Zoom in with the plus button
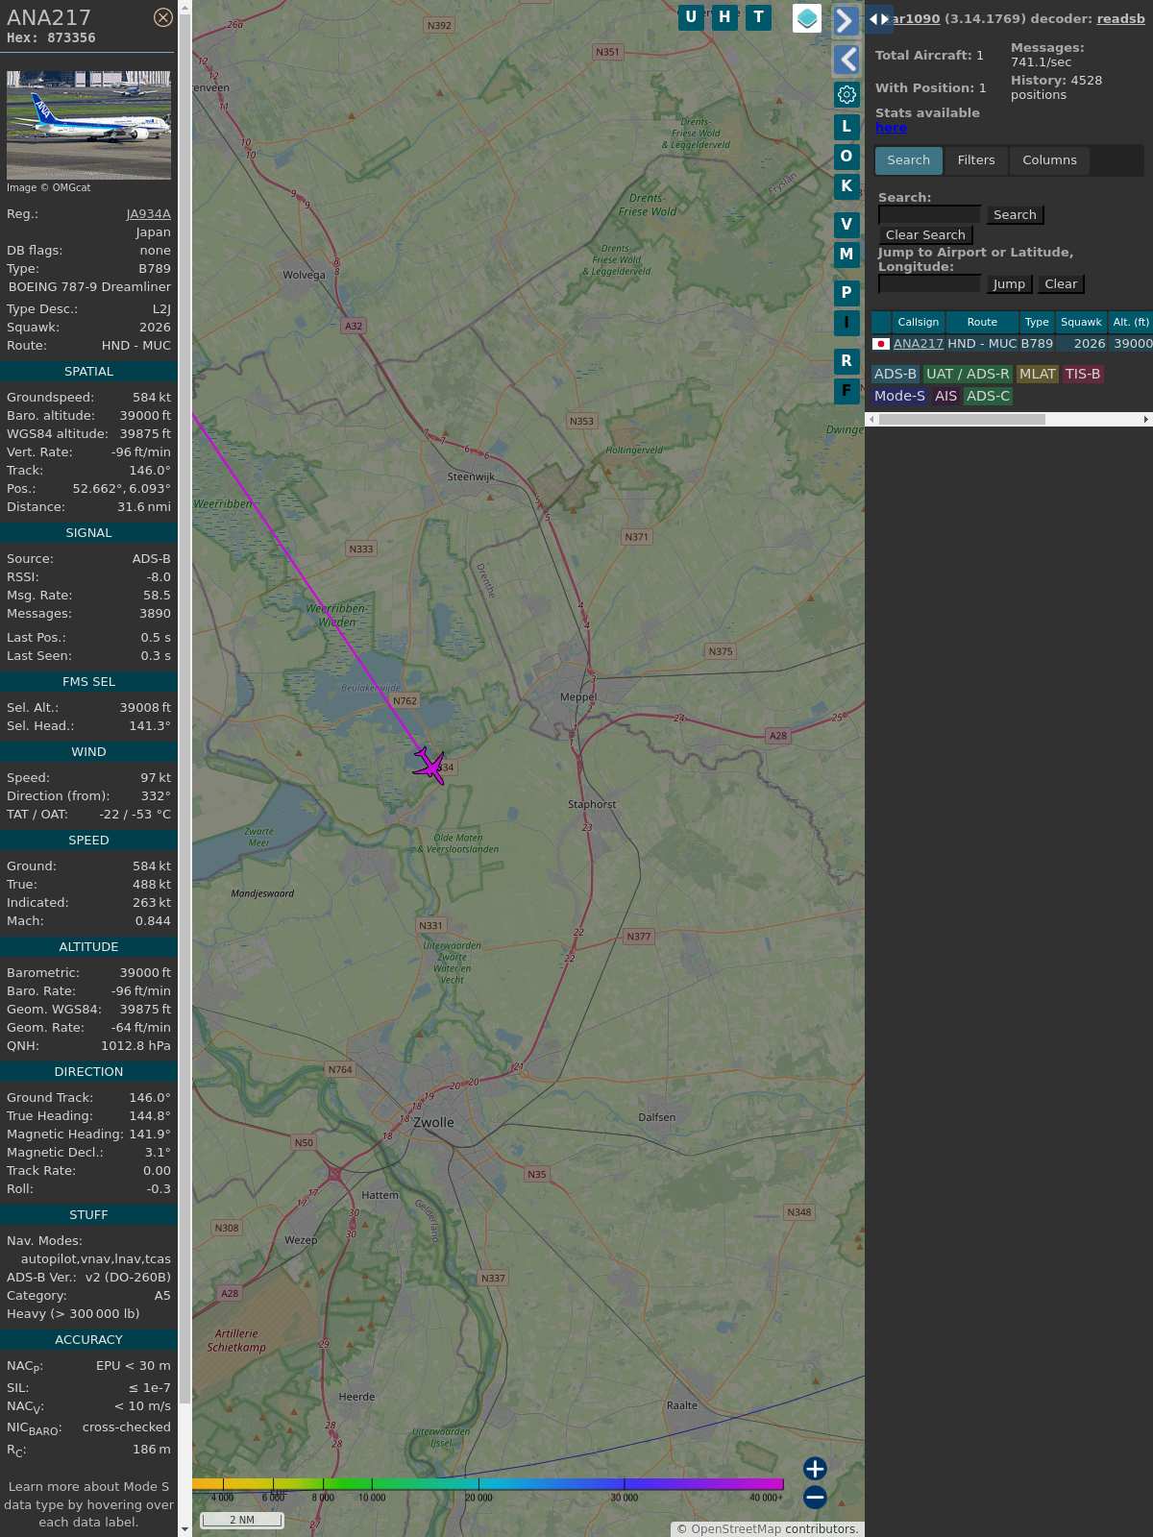The width and height of the screenshot is (1153, 1537). [815, 1468]
